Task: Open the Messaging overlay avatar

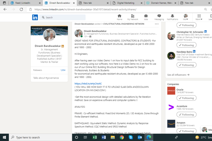Action: tap(205, 130)
